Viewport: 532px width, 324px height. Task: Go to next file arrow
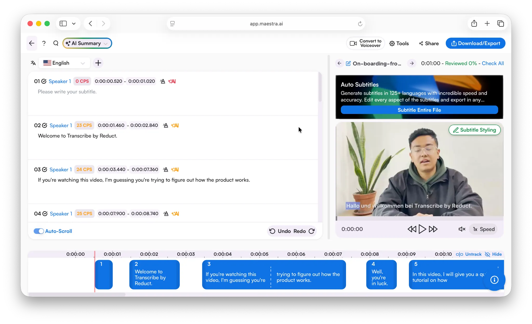[x=412, y=63]
